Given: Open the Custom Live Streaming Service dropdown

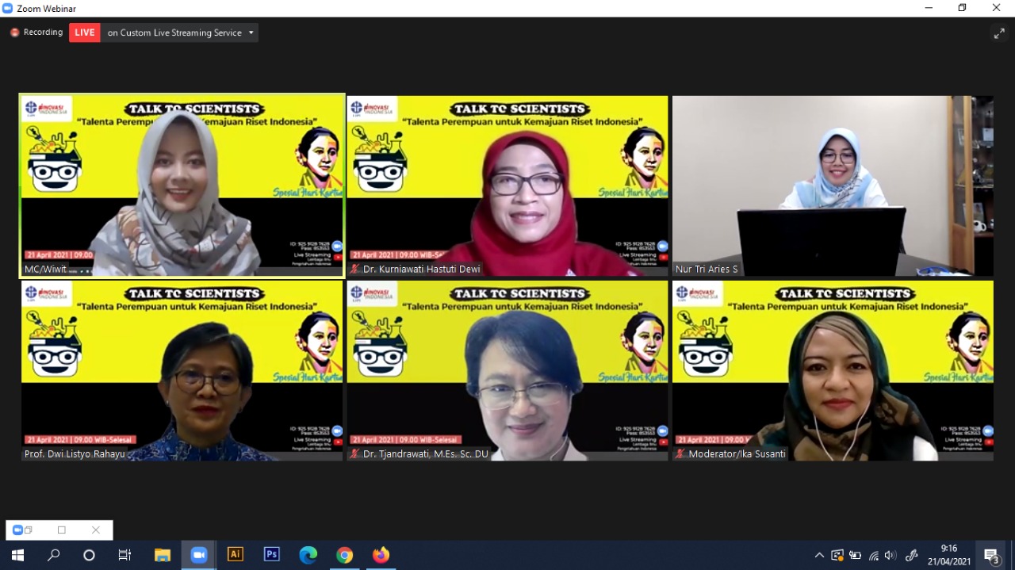Looking at the screenshot, I should pyautogui.click(x=251, y=33).
